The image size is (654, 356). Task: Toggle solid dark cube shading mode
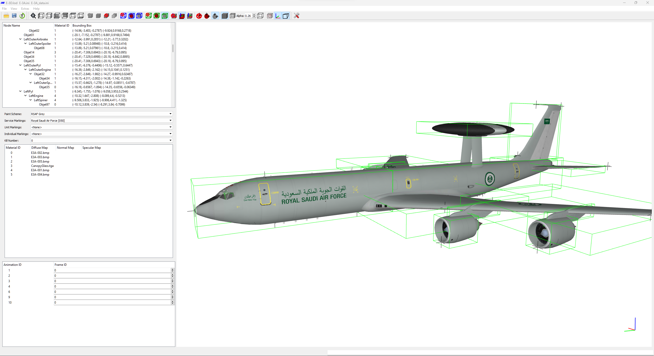225,16
